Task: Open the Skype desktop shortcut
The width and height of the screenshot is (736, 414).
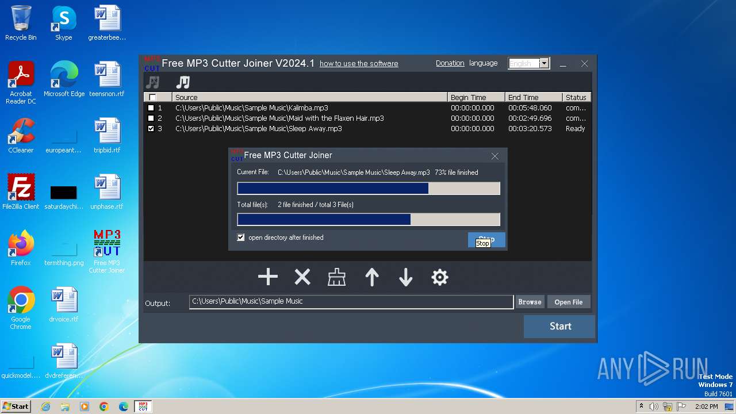Action: pyautogui.click(x=64, y=23)
